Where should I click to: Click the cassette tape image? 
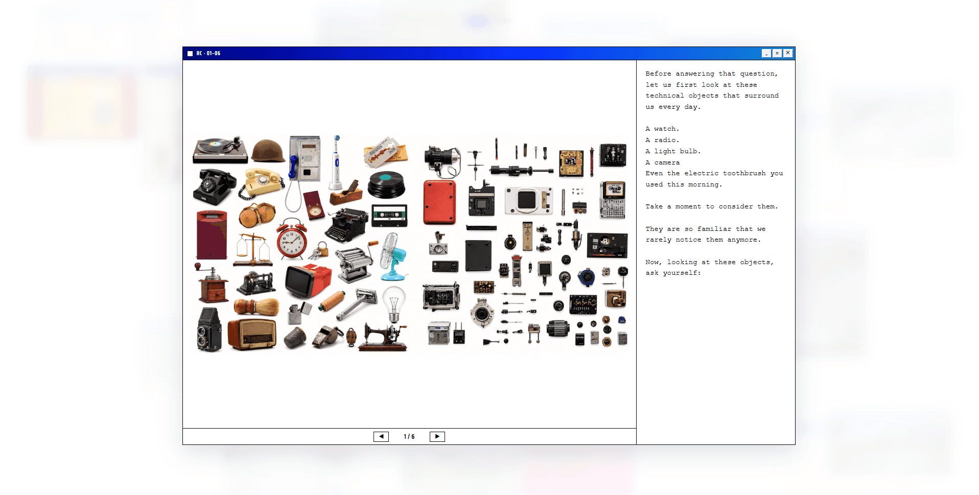click(389, 216)
